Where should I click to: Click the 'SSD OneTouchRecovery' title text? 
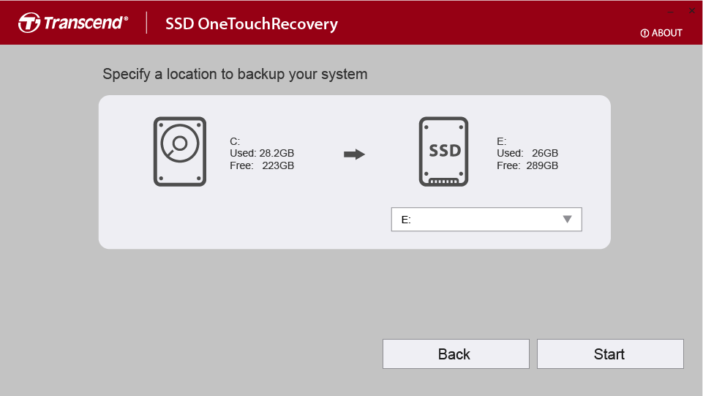click(x=252, y=23)
